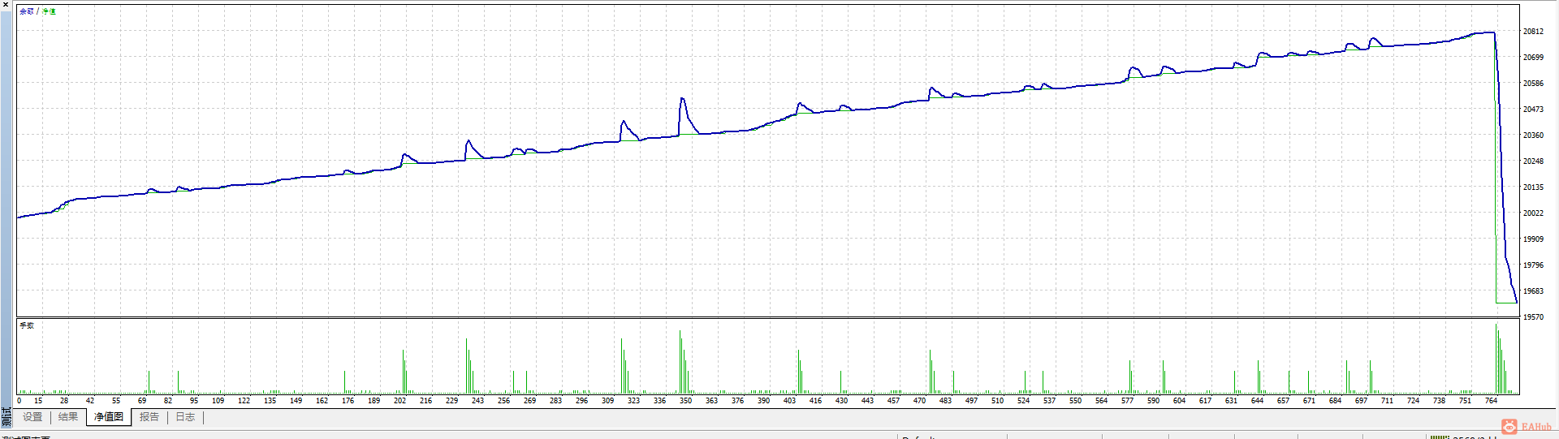This screenshot has height=439, width=1559.
Task: Click trade number 202 on the bottom axis
Action: [399, 401]
